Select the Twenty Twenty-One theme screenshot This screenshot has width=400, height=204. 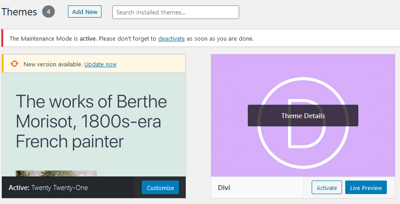click(94, 125)
